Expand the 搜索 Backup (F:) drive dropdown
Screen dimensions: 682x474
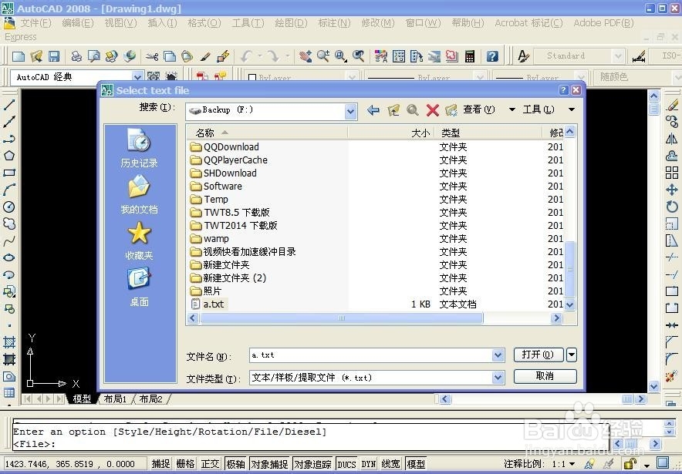350,112
